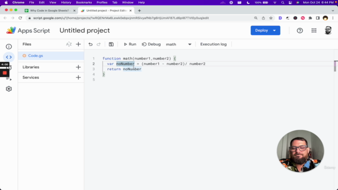Open the Google account avatar
This screenshot has height=190, width=338.
[328, 31]
